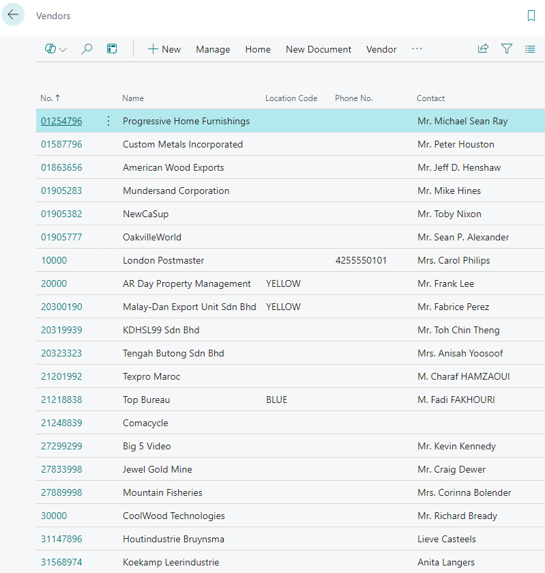Open vendor number 01254796
The height and width of the screenshot is (573, 545).
pyautogui.click(x=61, y=121)
